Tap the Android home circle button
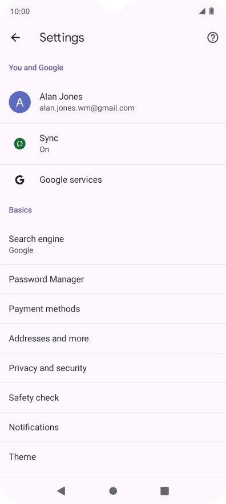This screenshot has height=504, width=226. pyautogui.click(x=113, y=490)
